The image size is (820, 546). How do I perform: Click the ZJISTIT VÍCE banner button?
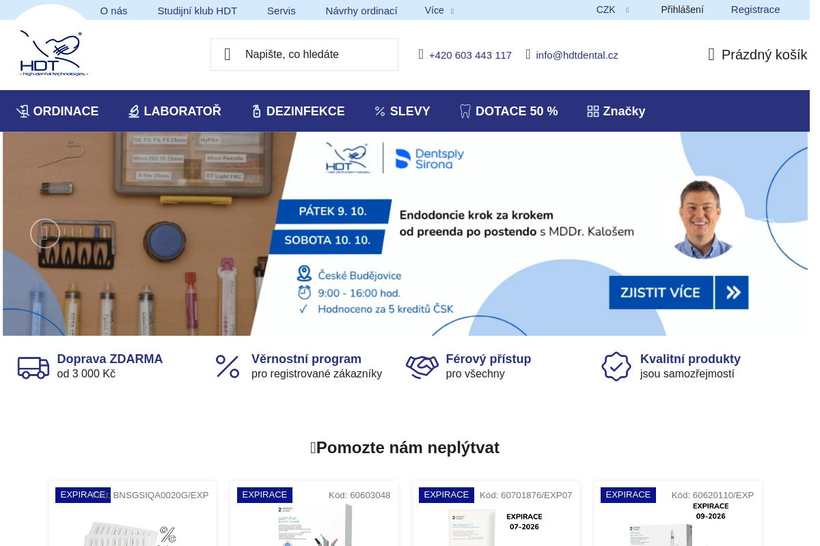[x=679, y=293]
